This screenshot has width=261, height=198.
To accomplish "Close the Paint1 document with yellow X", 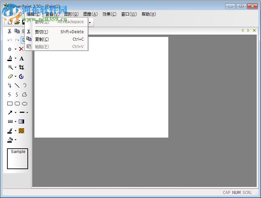I will click(254, 31).
